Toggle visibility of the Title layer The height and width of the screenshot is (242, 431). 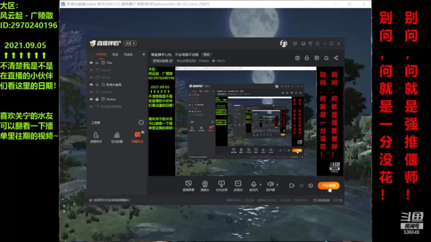coord(91,63)
